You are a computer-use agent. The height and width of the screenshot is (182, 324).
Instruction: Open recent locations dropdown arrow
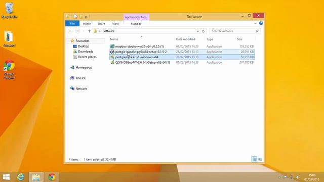(84, 31)
